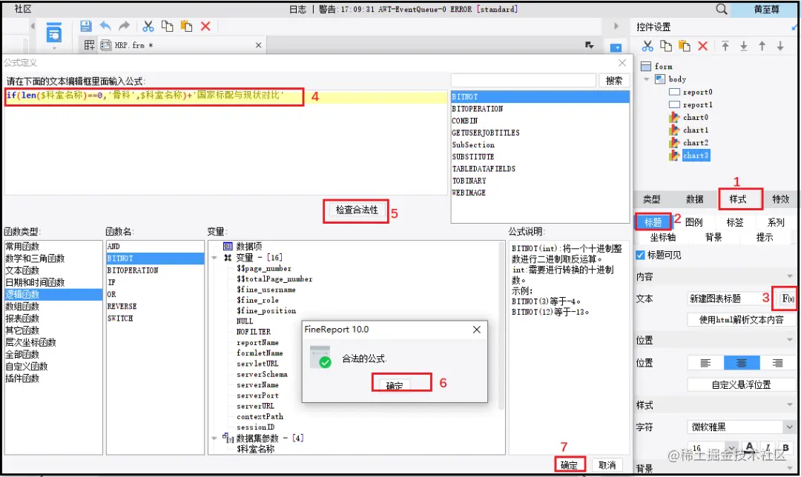Collapse the 变量 tree node
Viewport: 801px width, 477px height.
[214, 258]
